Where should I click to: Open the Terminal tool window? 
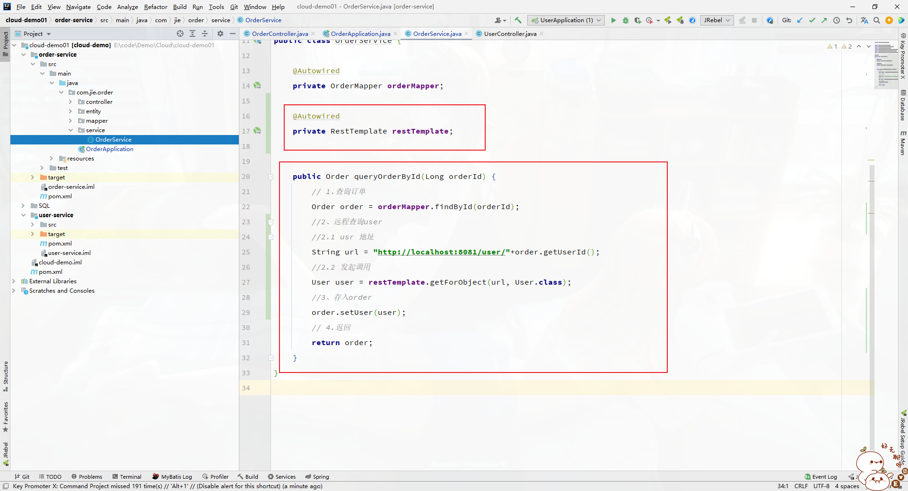[127, 477]
